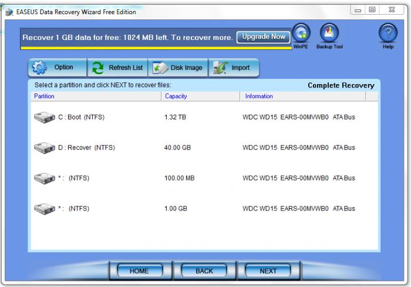Click the Import label

click(x=240, y=68)
